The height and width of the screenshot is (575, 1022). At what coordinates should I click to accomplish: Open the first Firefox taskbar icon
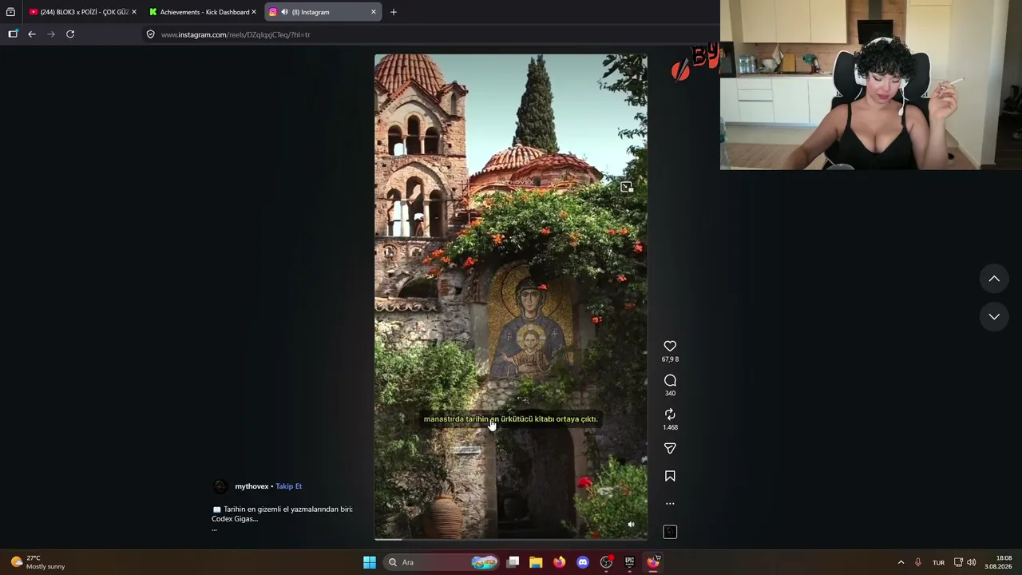pyautogui.click(x=559, y=562)
